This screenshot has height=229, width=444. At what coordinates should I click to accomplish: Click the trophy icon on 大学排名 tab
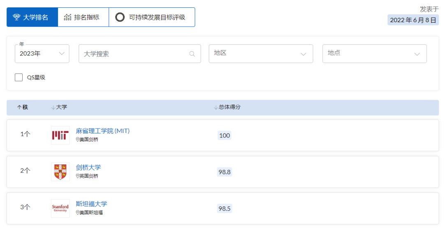point(16,17)
